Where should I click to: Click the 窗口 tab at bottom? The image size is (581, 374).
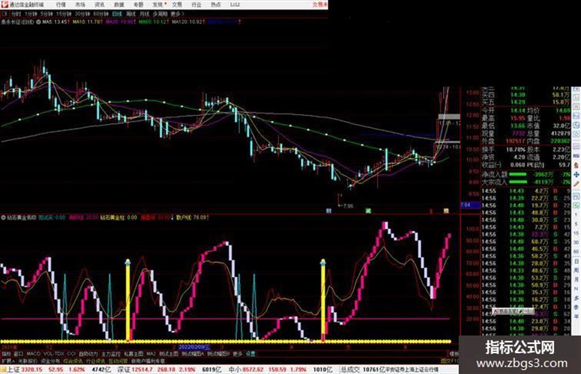(x=18, y=354)
